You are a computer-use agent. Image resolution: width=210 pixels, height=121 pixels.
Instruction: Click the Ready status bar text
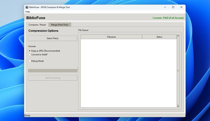27,115
